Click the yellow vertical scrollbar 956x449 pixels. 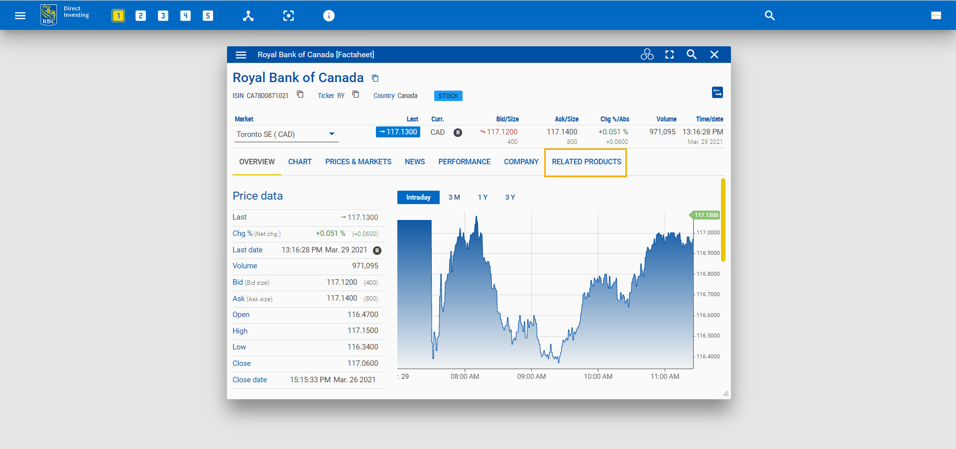[x=723, y=220]
